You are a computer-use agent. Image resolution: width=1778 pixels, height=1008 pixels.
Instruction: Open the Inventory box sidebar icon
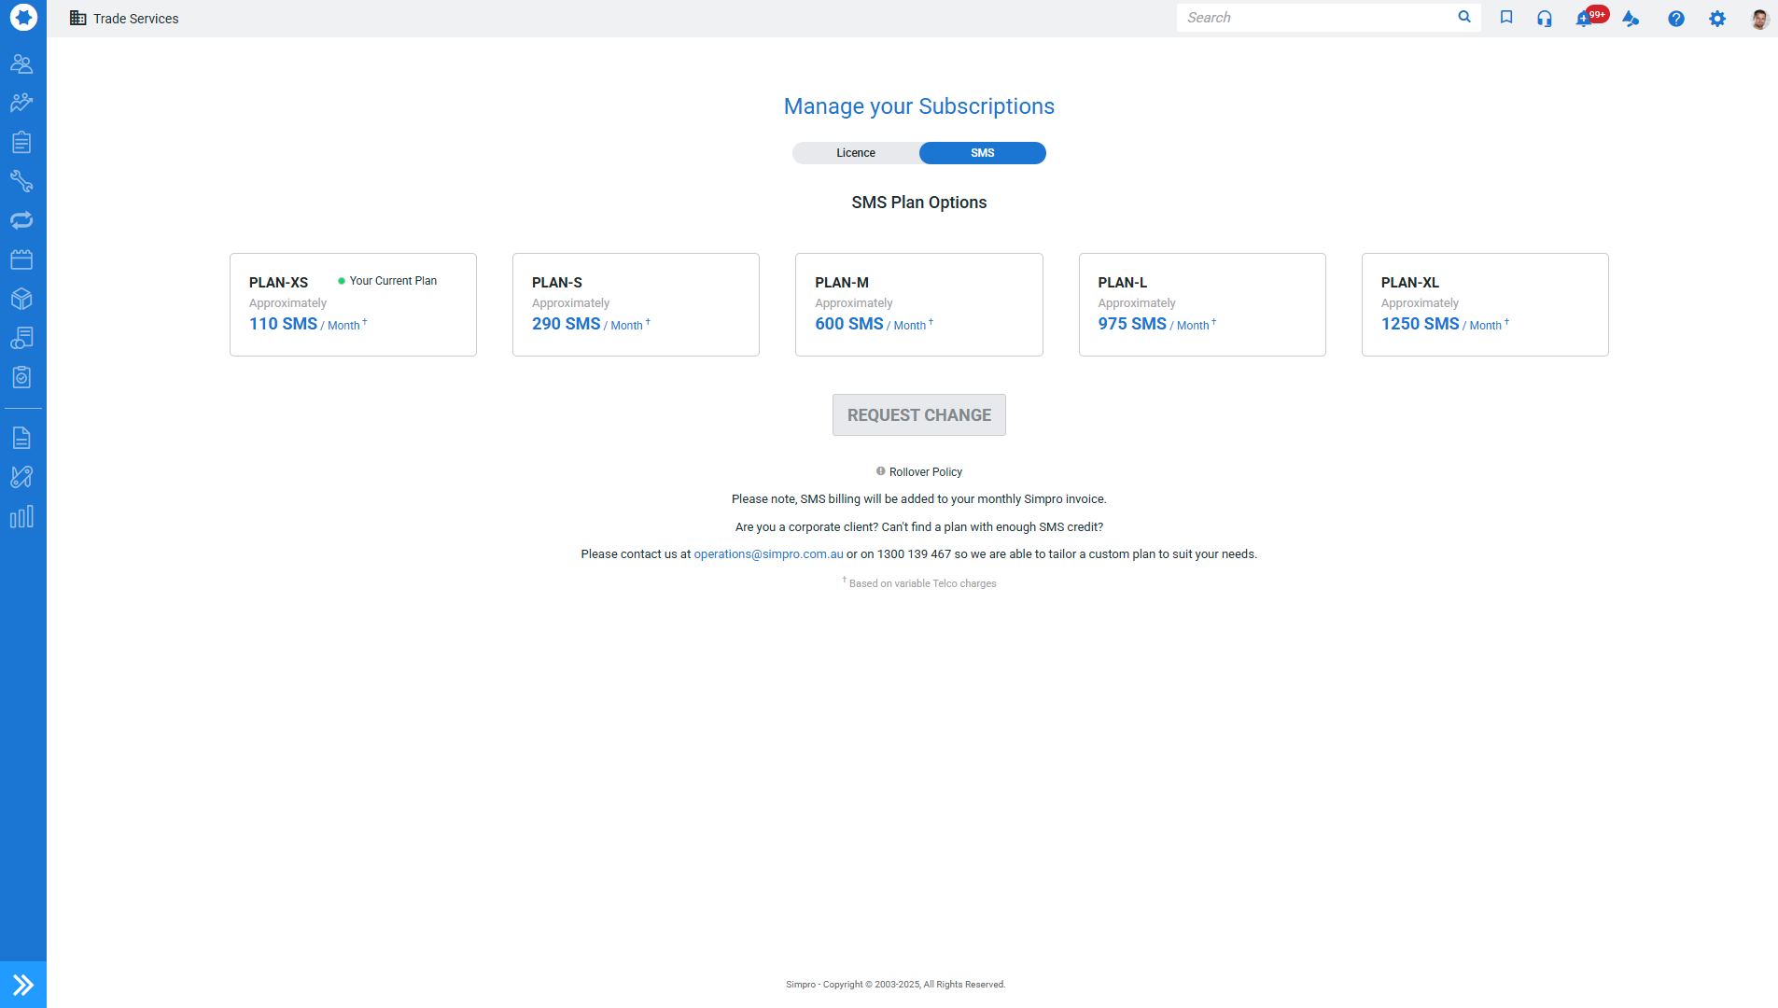[x=21, y=299]
